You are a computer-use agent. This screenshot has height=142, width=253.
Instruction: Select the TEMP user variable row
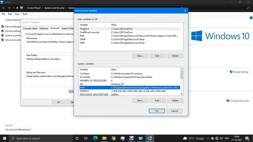(x=130, y=39)
